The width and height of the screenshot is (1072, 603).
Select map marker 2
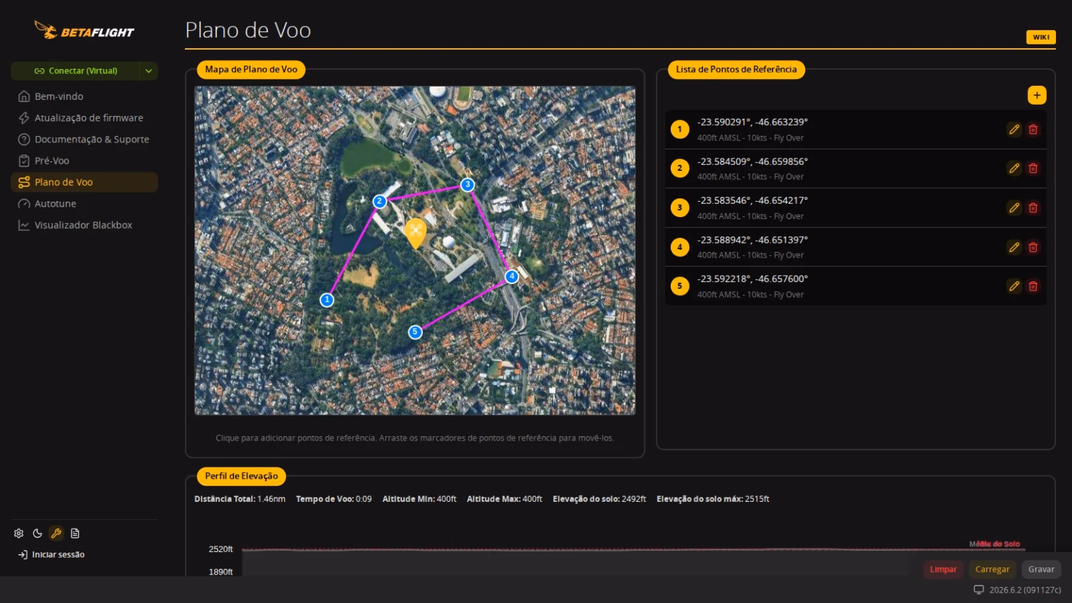pyautogui.click(x=380, y=202)
